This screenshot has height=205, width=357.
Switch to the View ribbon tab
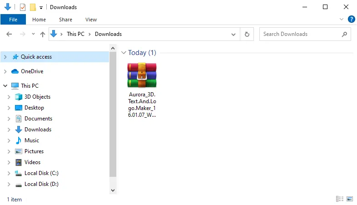point(91,20)
